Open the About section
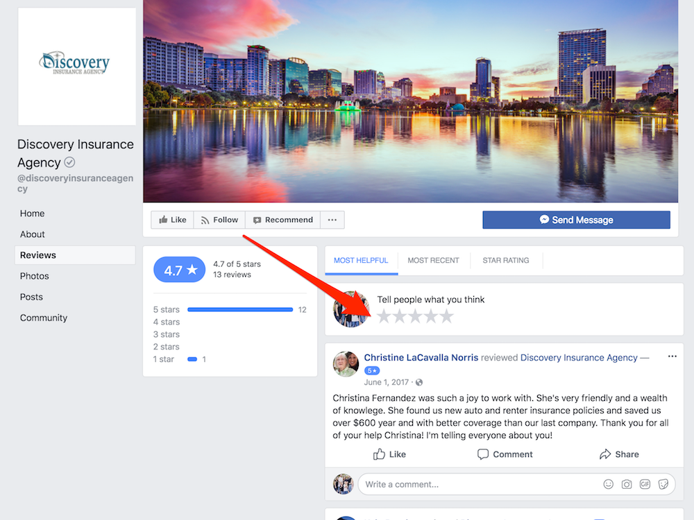 coord(33,234)
